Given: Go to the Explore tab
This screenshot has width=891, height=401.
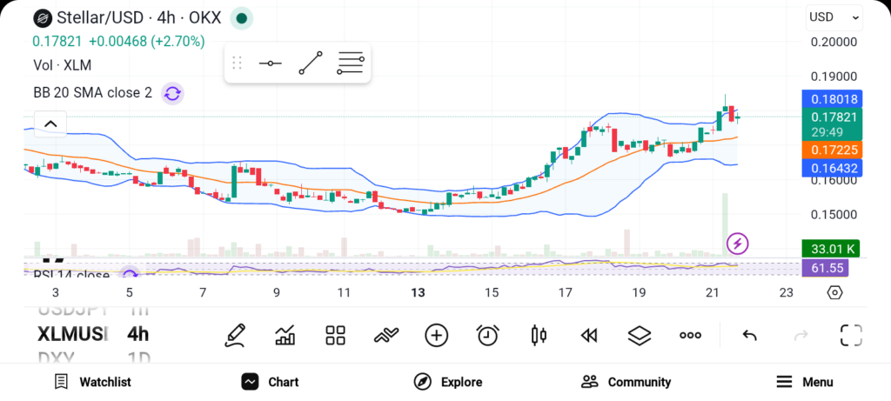Looking at the screenshot, I should coord(448,382).
